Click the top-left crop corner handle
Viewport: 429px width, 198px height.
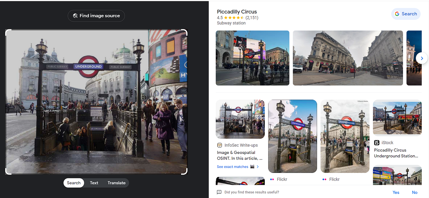[x=8, y=32]
